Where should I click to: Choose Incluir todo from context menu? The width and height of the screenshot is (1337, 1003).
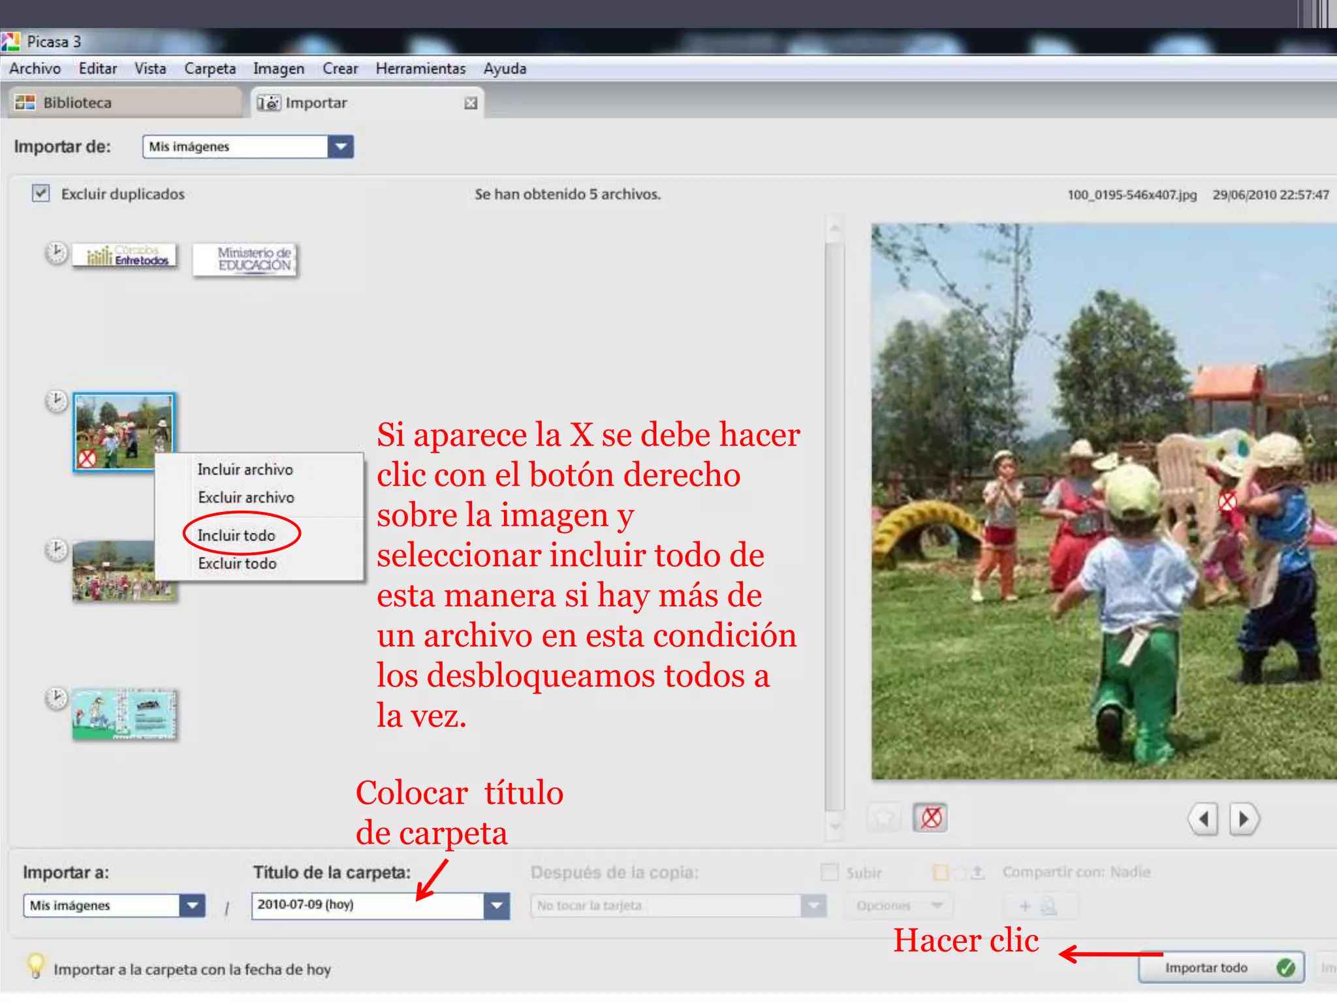point(236,535)
